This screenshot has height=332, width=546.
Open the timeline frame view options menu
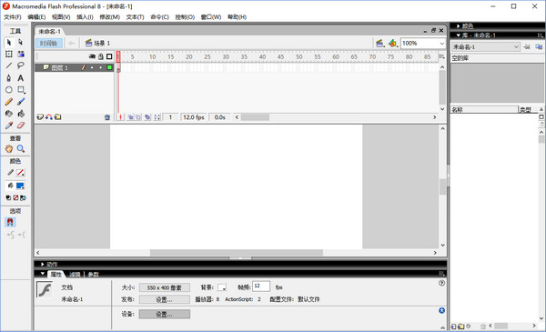coord(441,56)
